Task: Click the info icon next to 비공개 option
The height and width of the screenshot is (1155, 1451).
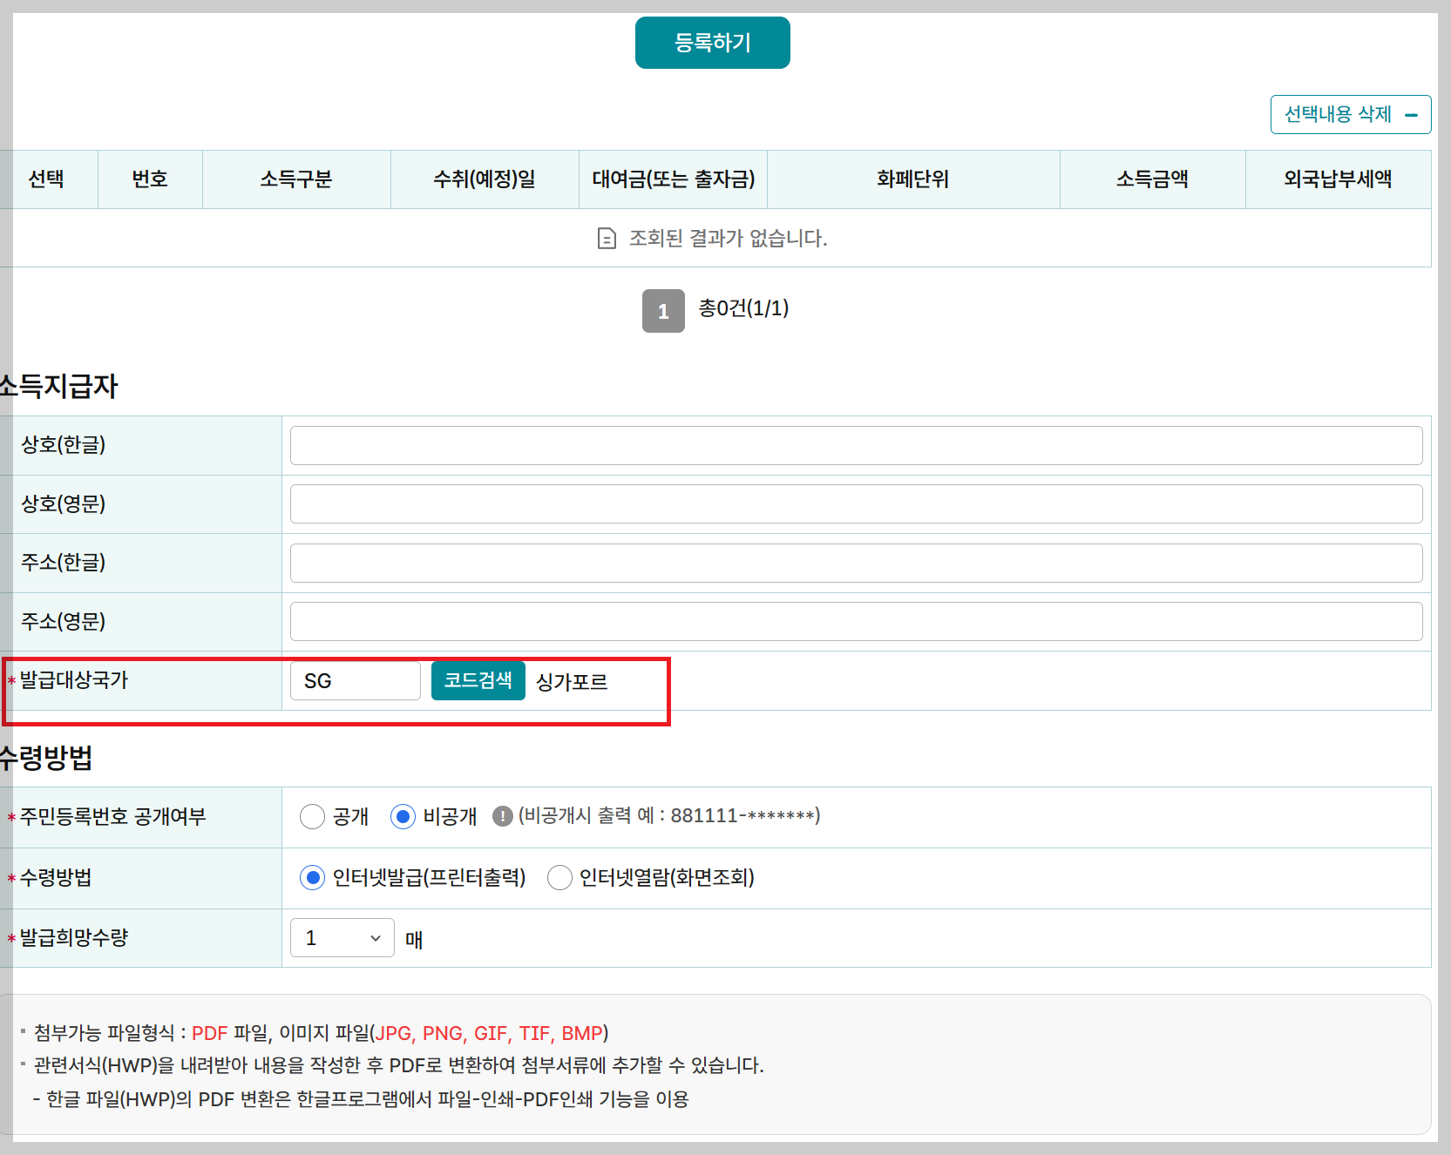Action: tap(503, 816)
